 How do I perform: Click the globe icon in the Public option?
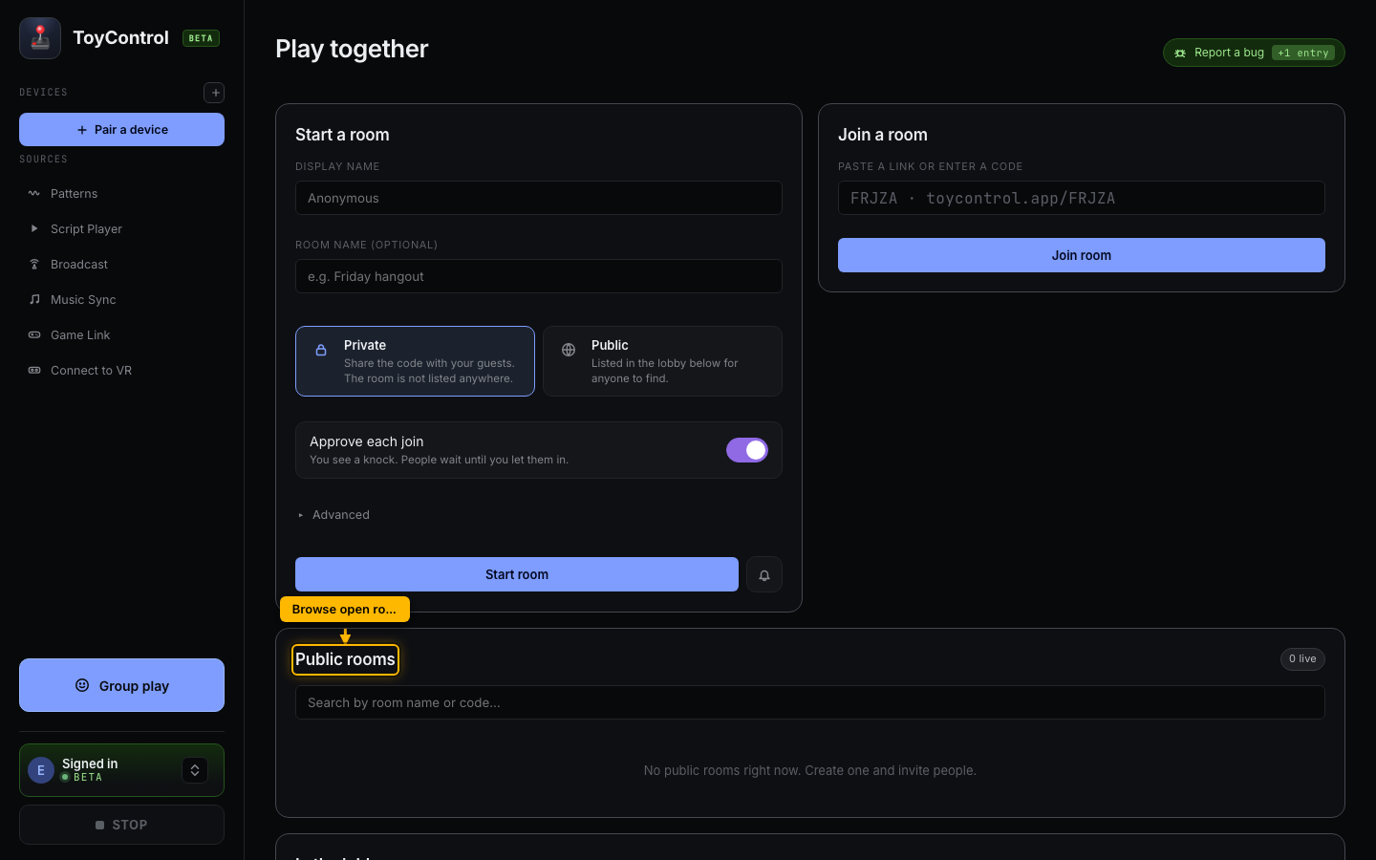click(569, 350)
